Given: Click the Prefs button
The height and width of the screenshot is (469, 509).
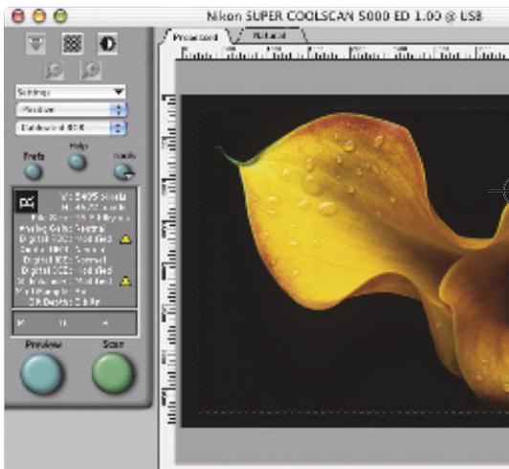Looking at the screenshot, I should pos(33,171).
